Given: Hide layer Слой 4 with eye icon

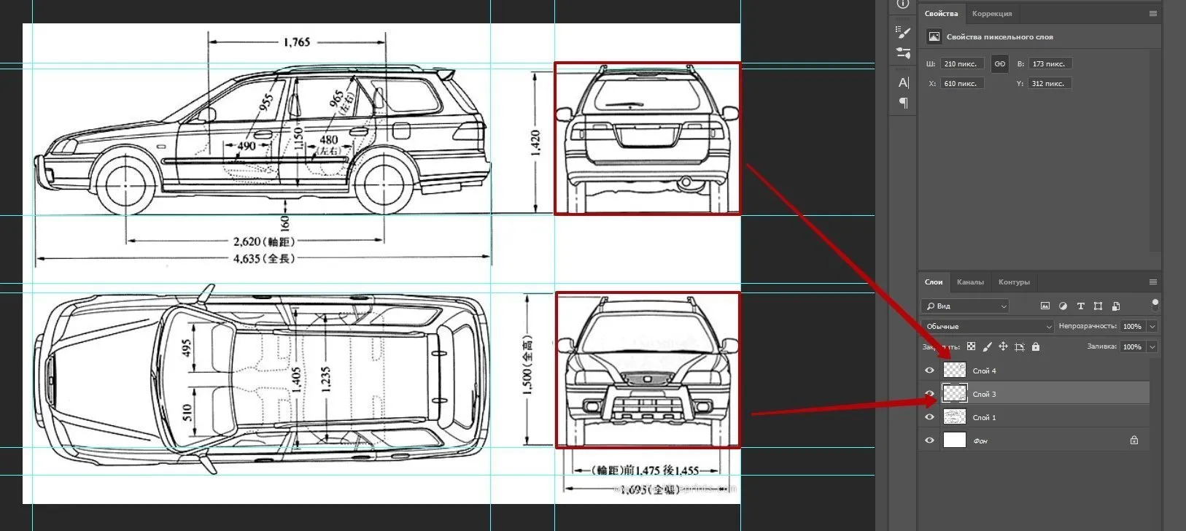Looking at the screenshot, I should coord(929,371).
